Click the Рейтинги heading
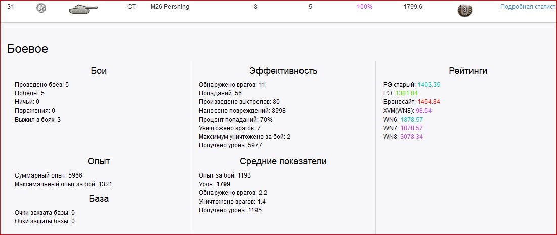This screenshot has width=557, height=235. pyautogui.click(x=468, y=71)
